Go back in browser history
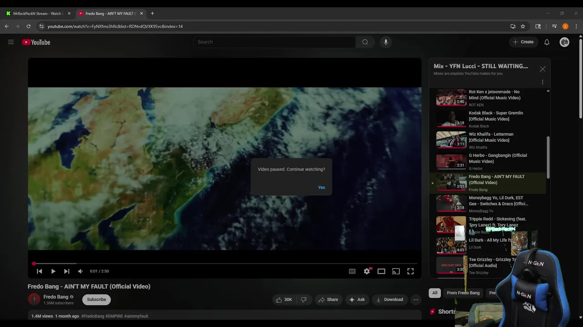 click(x=7, y=26)
